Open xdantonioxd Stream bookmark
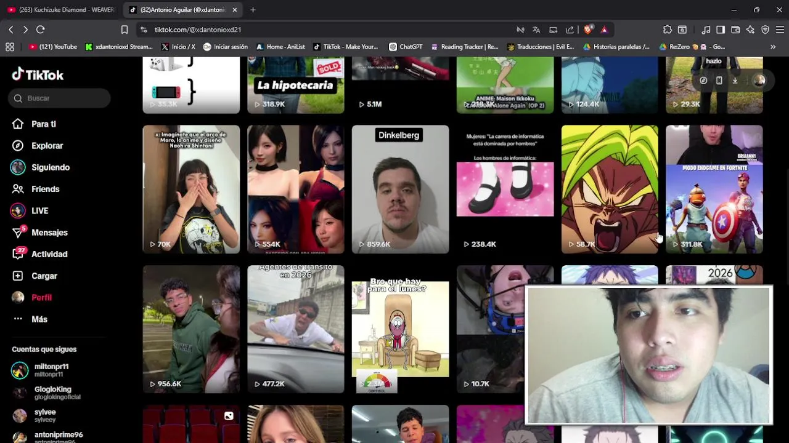789x443 pixels. click(x=119, y=47)
